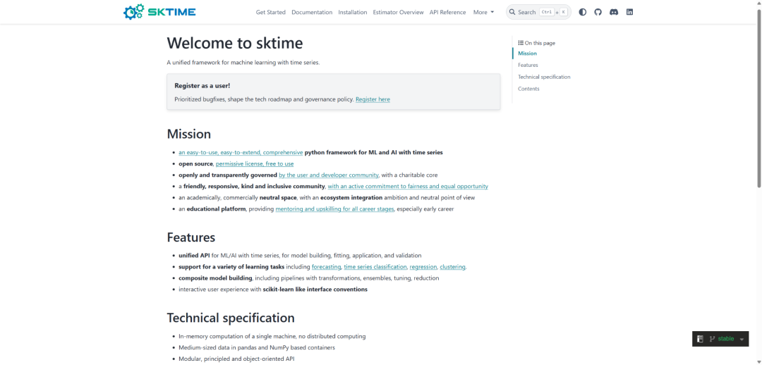Open API Reference nav item

(x=447, y=12)
